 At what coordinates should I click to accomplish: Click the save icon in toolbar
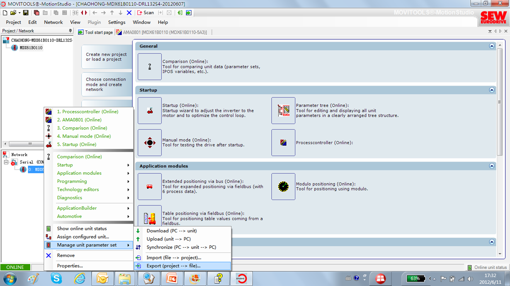point(26,13)
